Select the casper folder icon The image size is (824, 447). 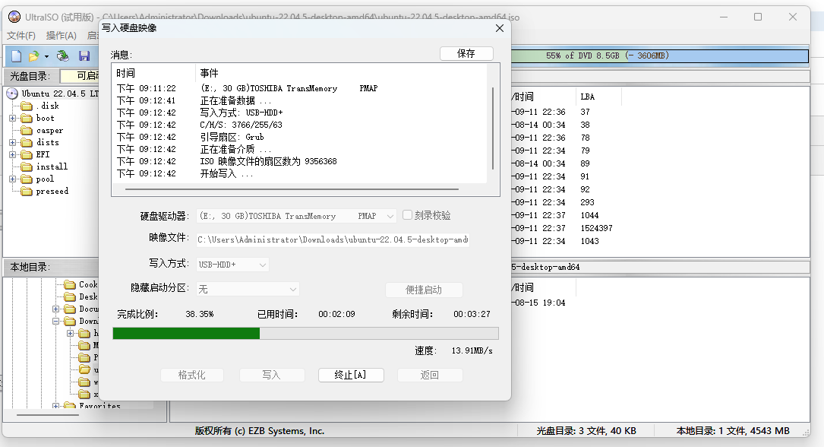click(27, 131)
